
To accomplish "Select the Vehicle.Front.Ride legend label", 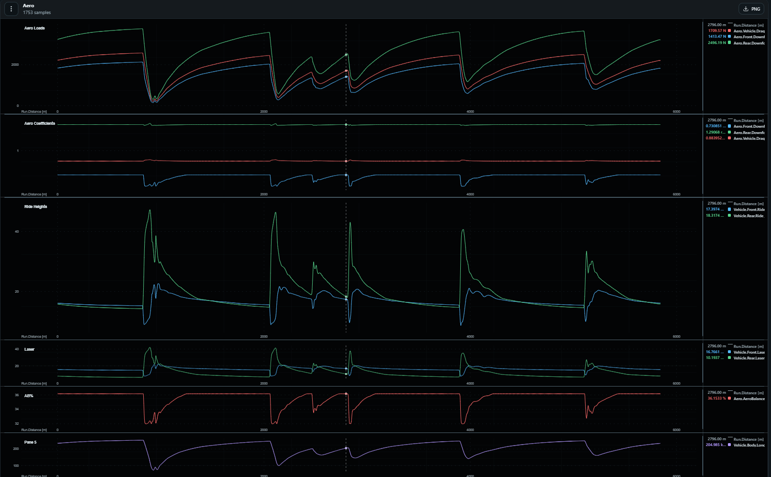I will pos(749,209).
